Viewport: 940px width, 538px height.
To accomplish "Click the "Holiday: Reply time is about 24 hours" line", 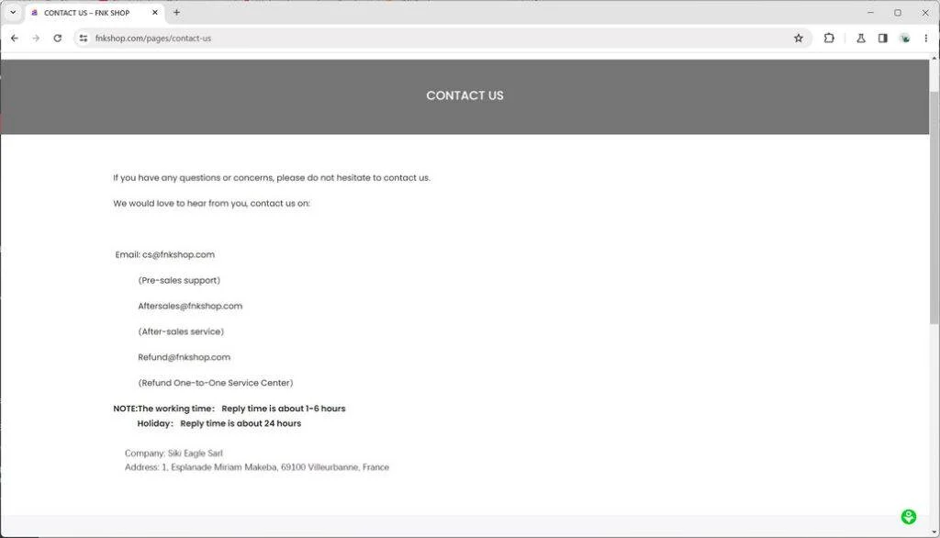I will pos(218,423).
